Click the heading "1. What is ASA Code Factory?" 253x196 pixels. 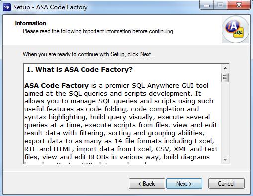tap(80, 70)
